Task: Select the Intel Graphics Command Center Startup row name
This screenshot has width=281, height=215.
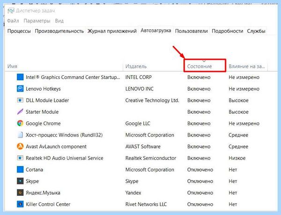Action: tap(73, 77)
